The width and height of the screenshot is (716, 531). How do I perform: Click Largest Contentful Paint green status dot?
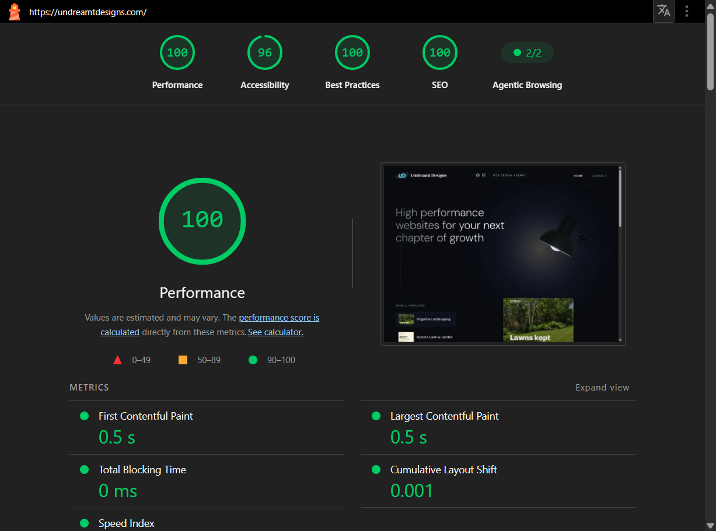coord(376,416)
